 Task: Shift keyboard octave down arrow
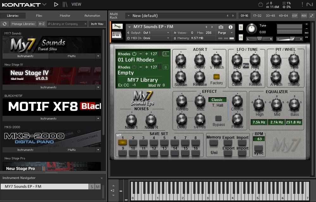[113, 195]
